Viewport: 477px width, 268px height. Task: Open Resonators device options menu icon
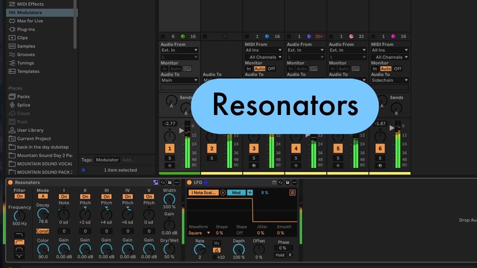coord(177,182)
